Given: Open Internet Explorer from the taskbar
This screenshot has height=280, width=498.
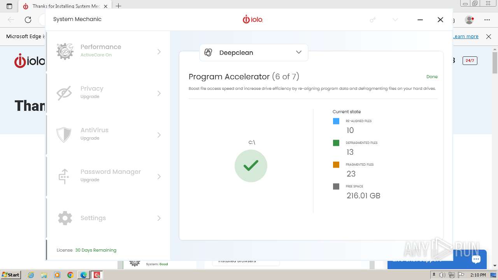Looking at the screenshot, I should (x=31, y=275).
